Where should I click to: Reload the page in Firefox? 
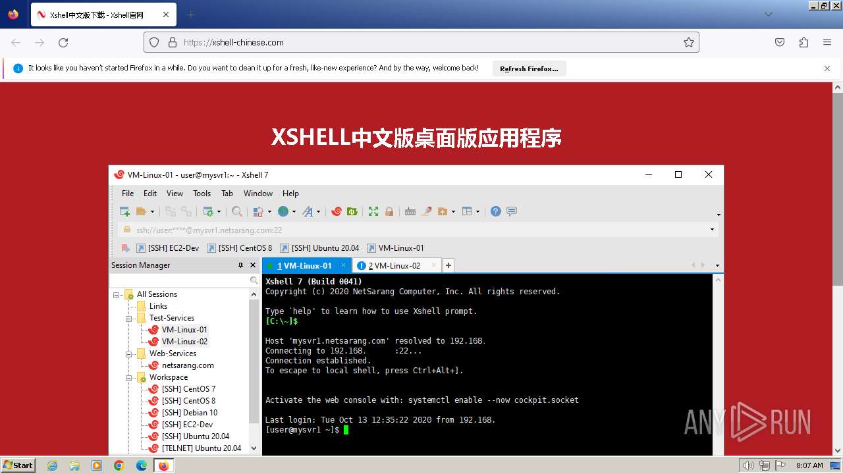(63, 42)
